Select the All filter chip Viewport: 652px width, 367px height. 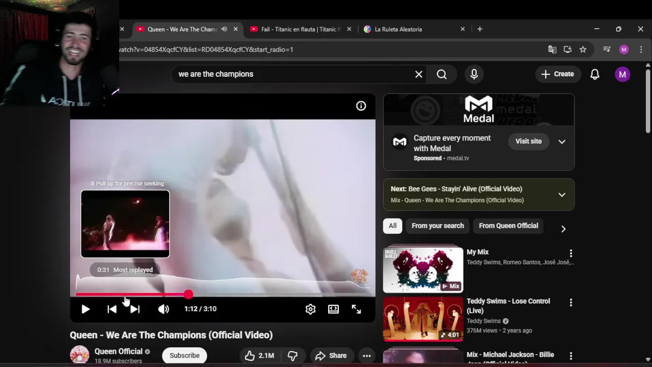click(393, 226)
